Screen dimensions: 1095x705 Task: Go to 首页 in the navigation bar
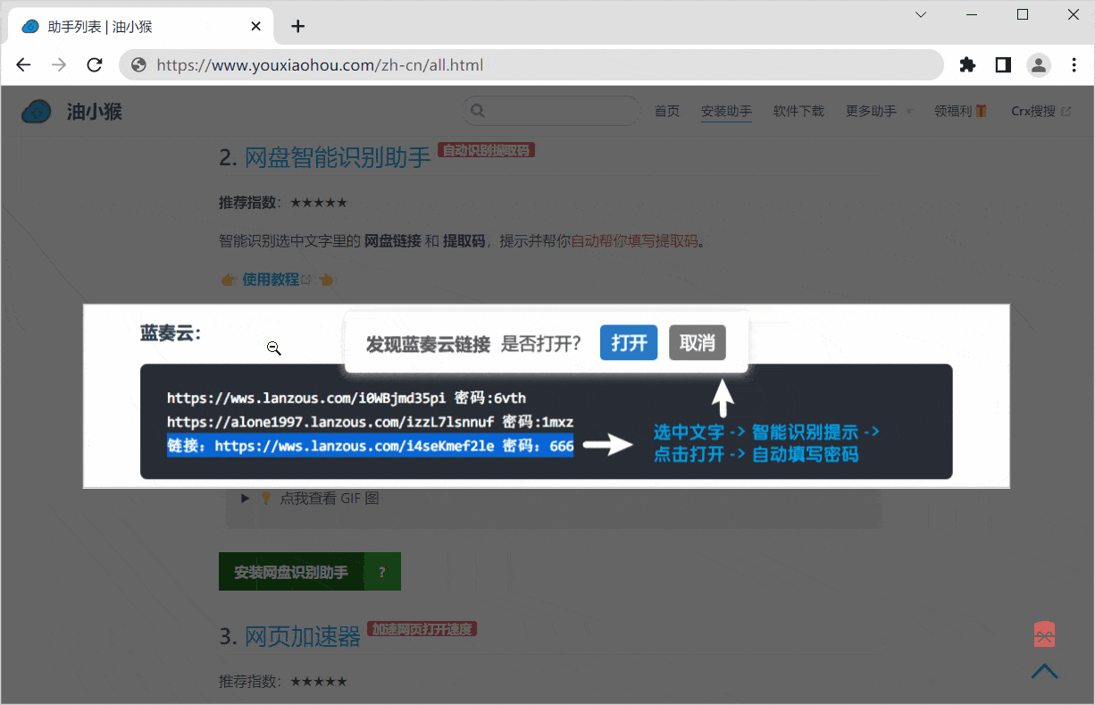(x=667, y=111)
